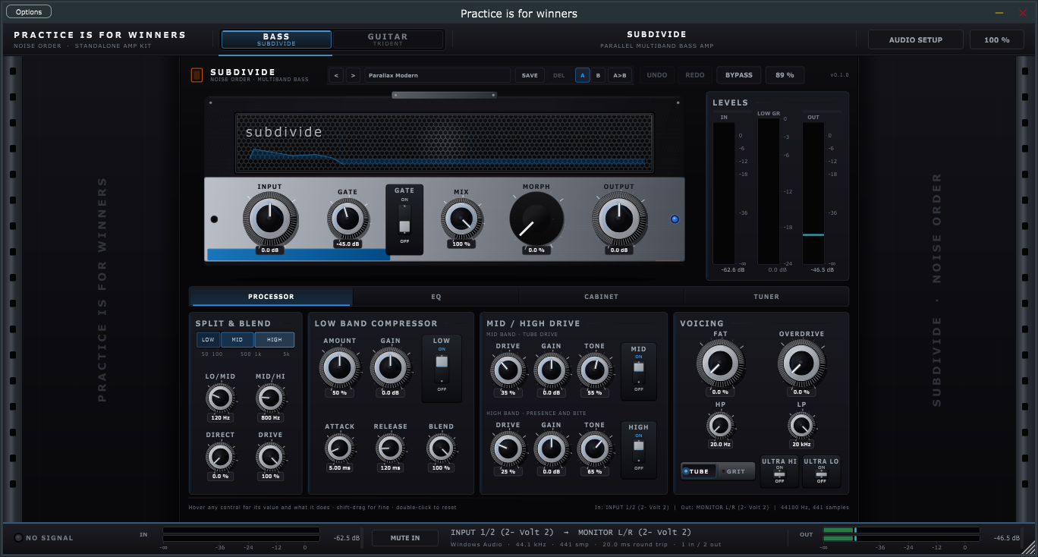Viewport: 1038px width, 557px height.
Task: Click the REDO button
Action: [x=695, y=75]
